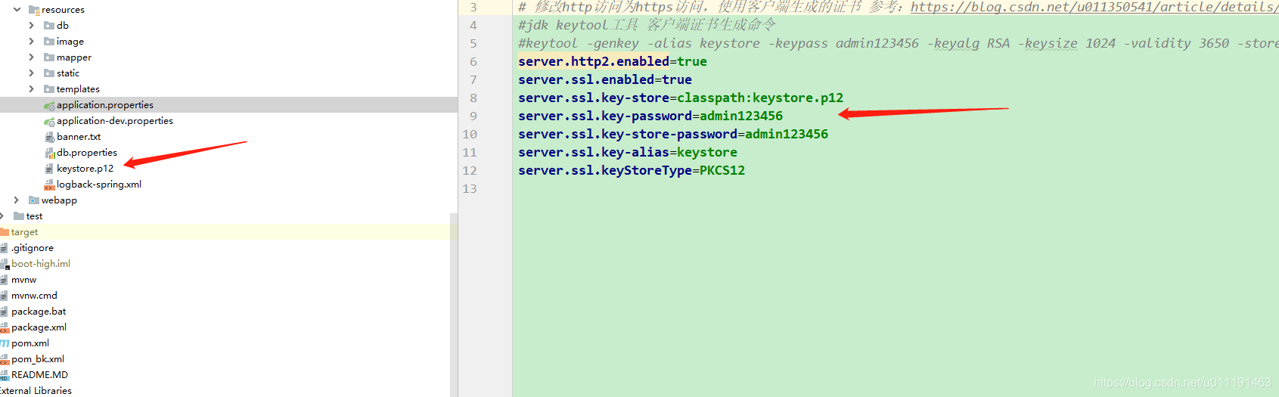Image resolution: width=1279 pixels, height=397 pixels.
Task: Select mvnw file
Action: pos(23,280)
